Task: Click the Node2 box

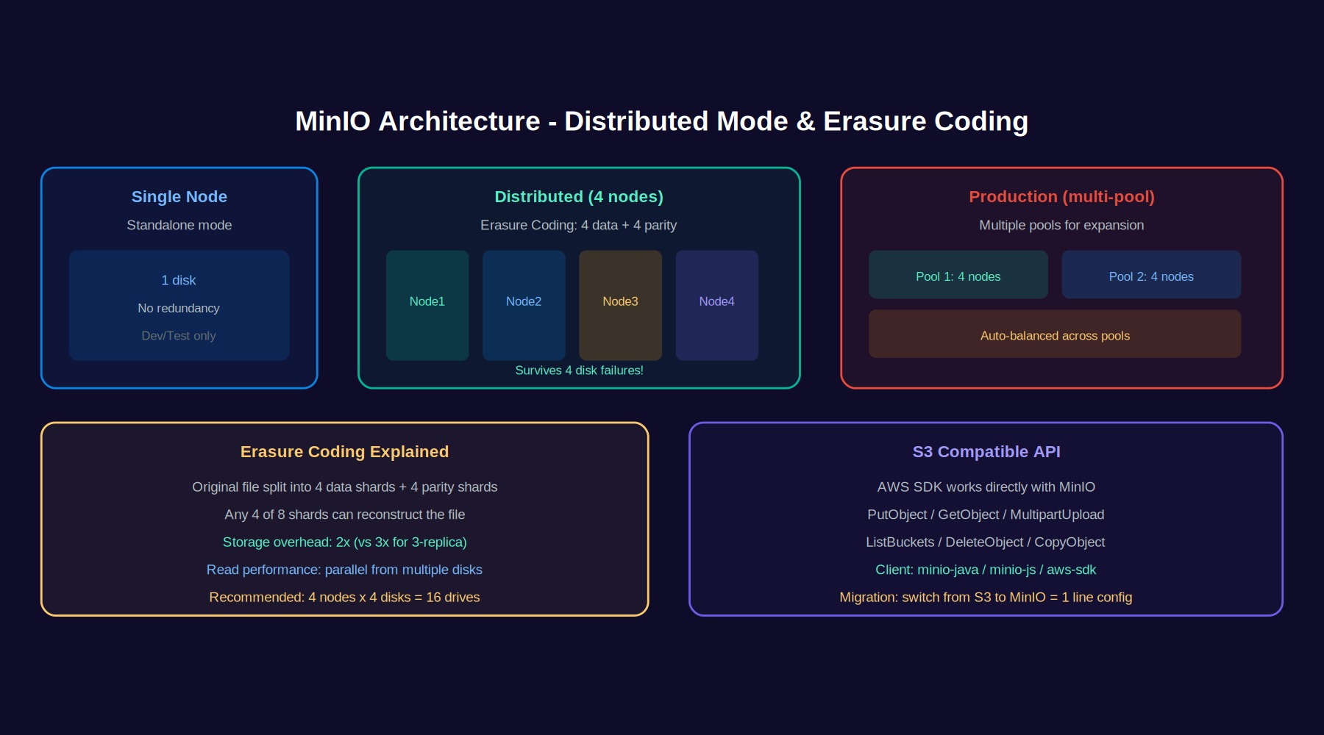Action: [x=524, y=305]
